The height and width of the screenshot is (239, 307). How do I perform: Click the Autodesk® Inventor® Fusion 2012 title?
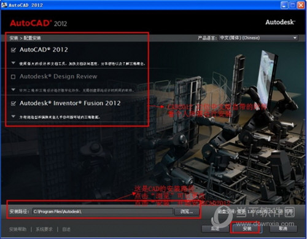tap(70, 103)
